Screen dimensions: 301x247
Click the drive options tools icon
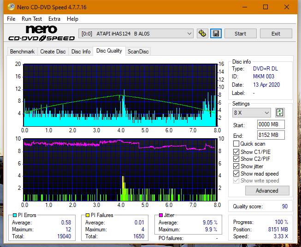click(202, 34)
